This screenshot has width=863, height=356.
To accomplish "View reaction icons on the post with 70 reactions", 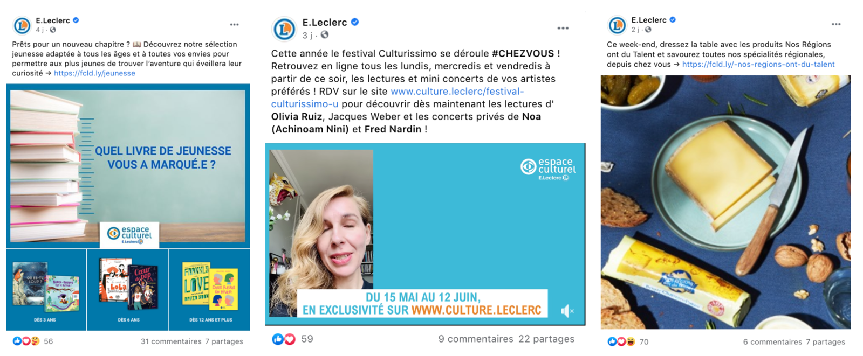I will 621,341.
